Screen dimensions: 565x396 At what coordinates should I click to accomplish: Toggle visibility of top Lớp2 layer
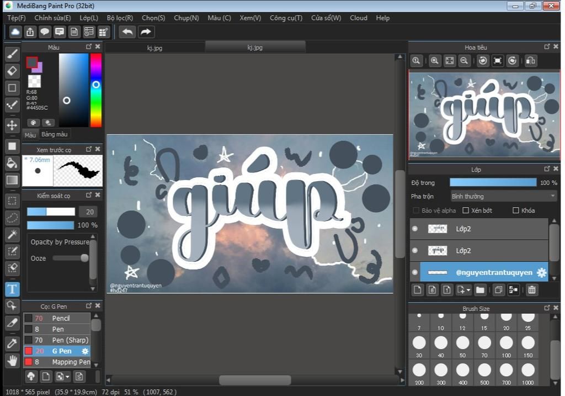[415, 229]
